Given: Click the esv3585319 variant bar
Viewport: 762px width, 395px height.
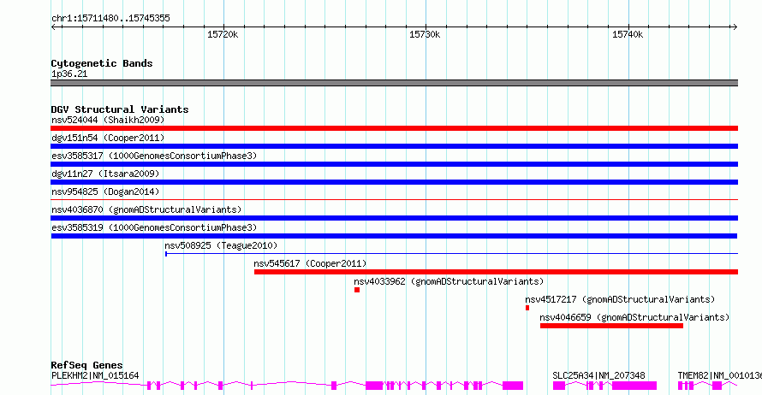Looking at the screenshot, I should (394, 236).
